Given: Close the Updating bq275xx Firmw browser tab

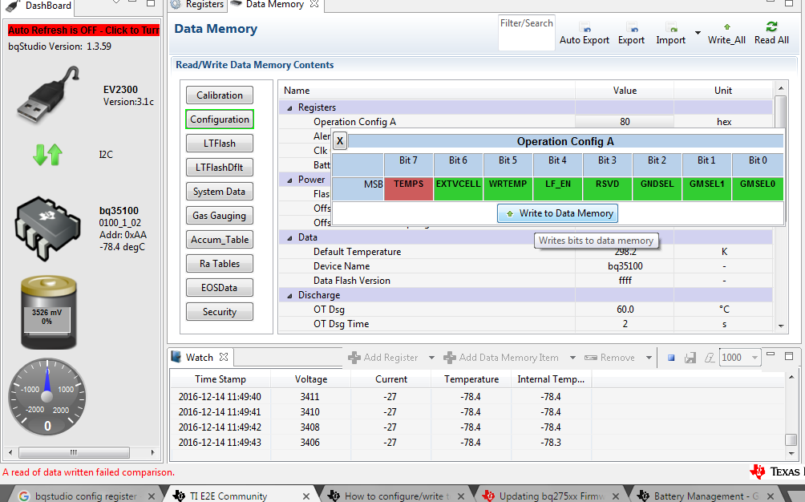Looking at the screenshot, I should tap(616, 496).
